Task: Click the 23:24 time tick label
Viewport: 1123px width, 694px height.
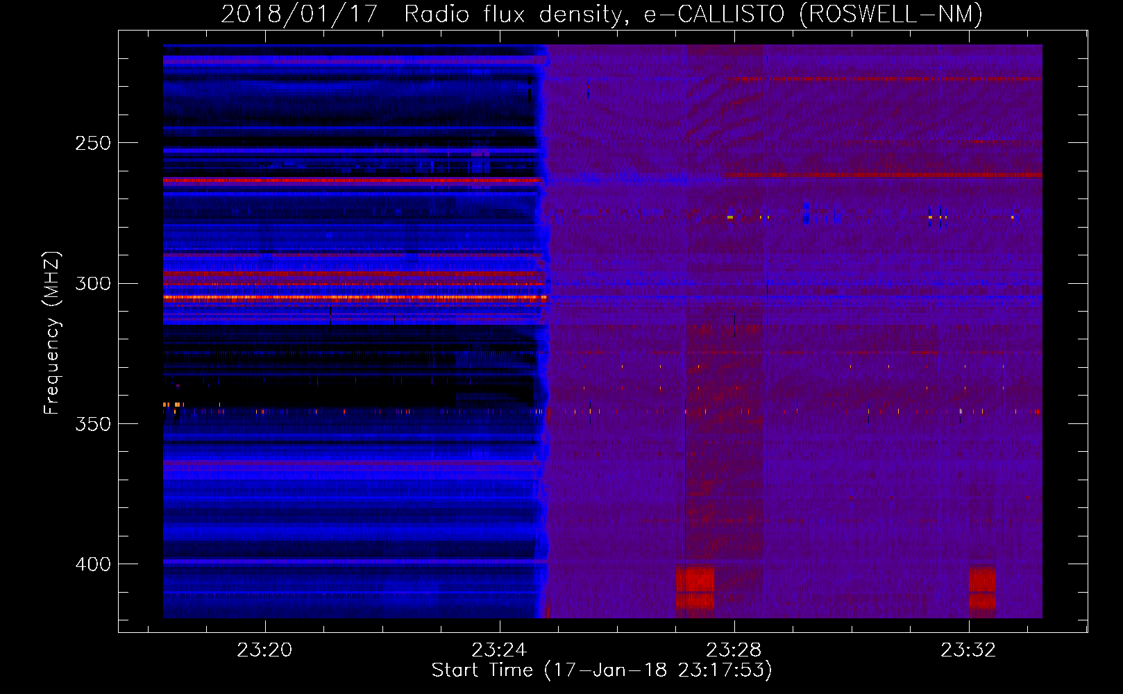Action: click(x=500, y=650)
